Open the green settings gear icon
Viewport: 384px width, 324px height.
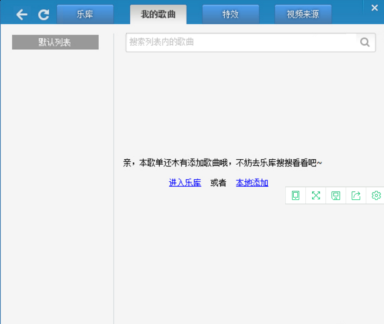click(x=376, y=195)
